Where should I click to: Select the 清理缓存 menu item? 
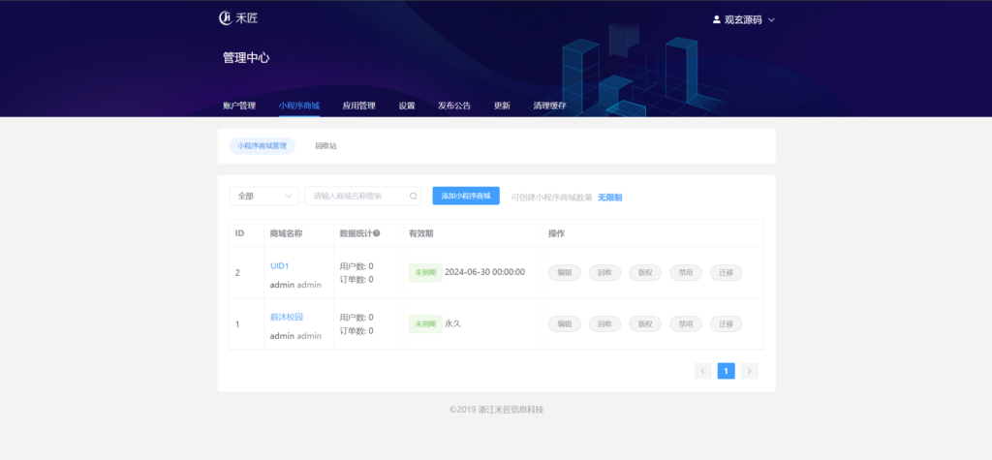[549, 106]
